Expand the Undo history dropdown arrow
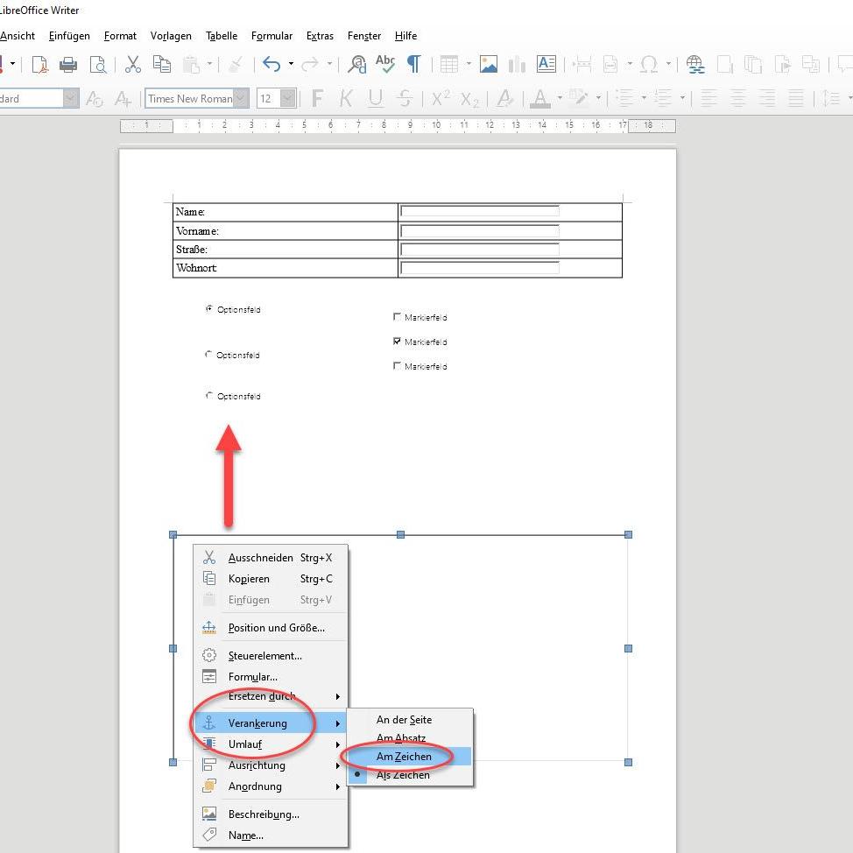Image resolution: width=853 pixels, height=853 pixels. point(291,64)
